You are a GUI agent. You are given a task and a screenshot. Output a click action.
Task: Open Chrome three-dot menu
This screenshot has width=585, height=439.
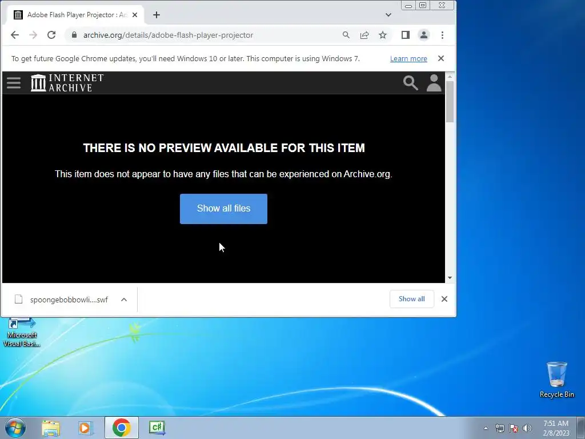(x=443, y=35)
